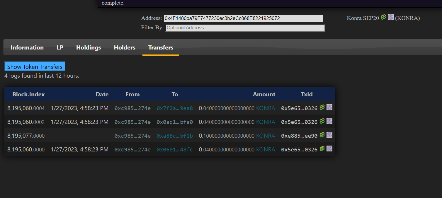Click KONRA token link in row 8,195,060.0000

coord(266,150)
